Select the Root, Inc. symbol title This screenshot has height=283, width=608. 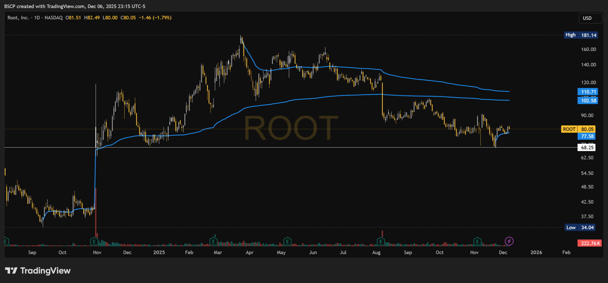click(18, 18)
